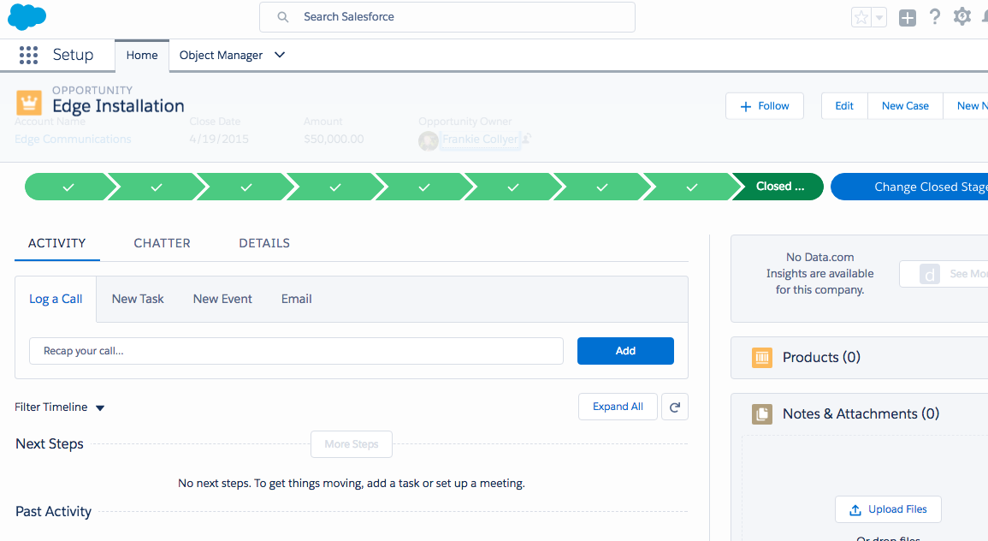
Task: Open the App Launcher grid icon
Action: [x=28, y=55]
